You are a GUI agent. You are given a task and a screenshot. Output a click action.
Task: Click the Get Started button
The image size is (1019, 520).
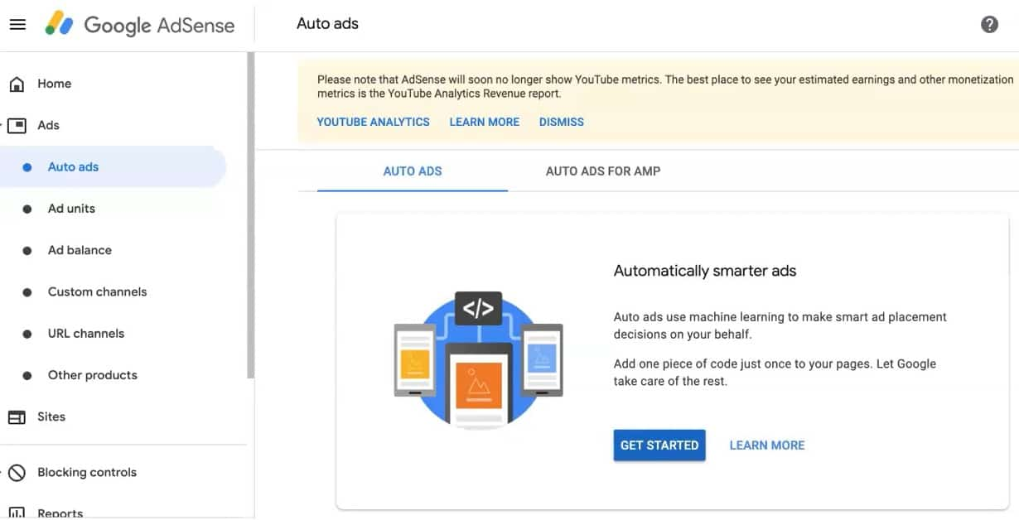tap(659, 445)
